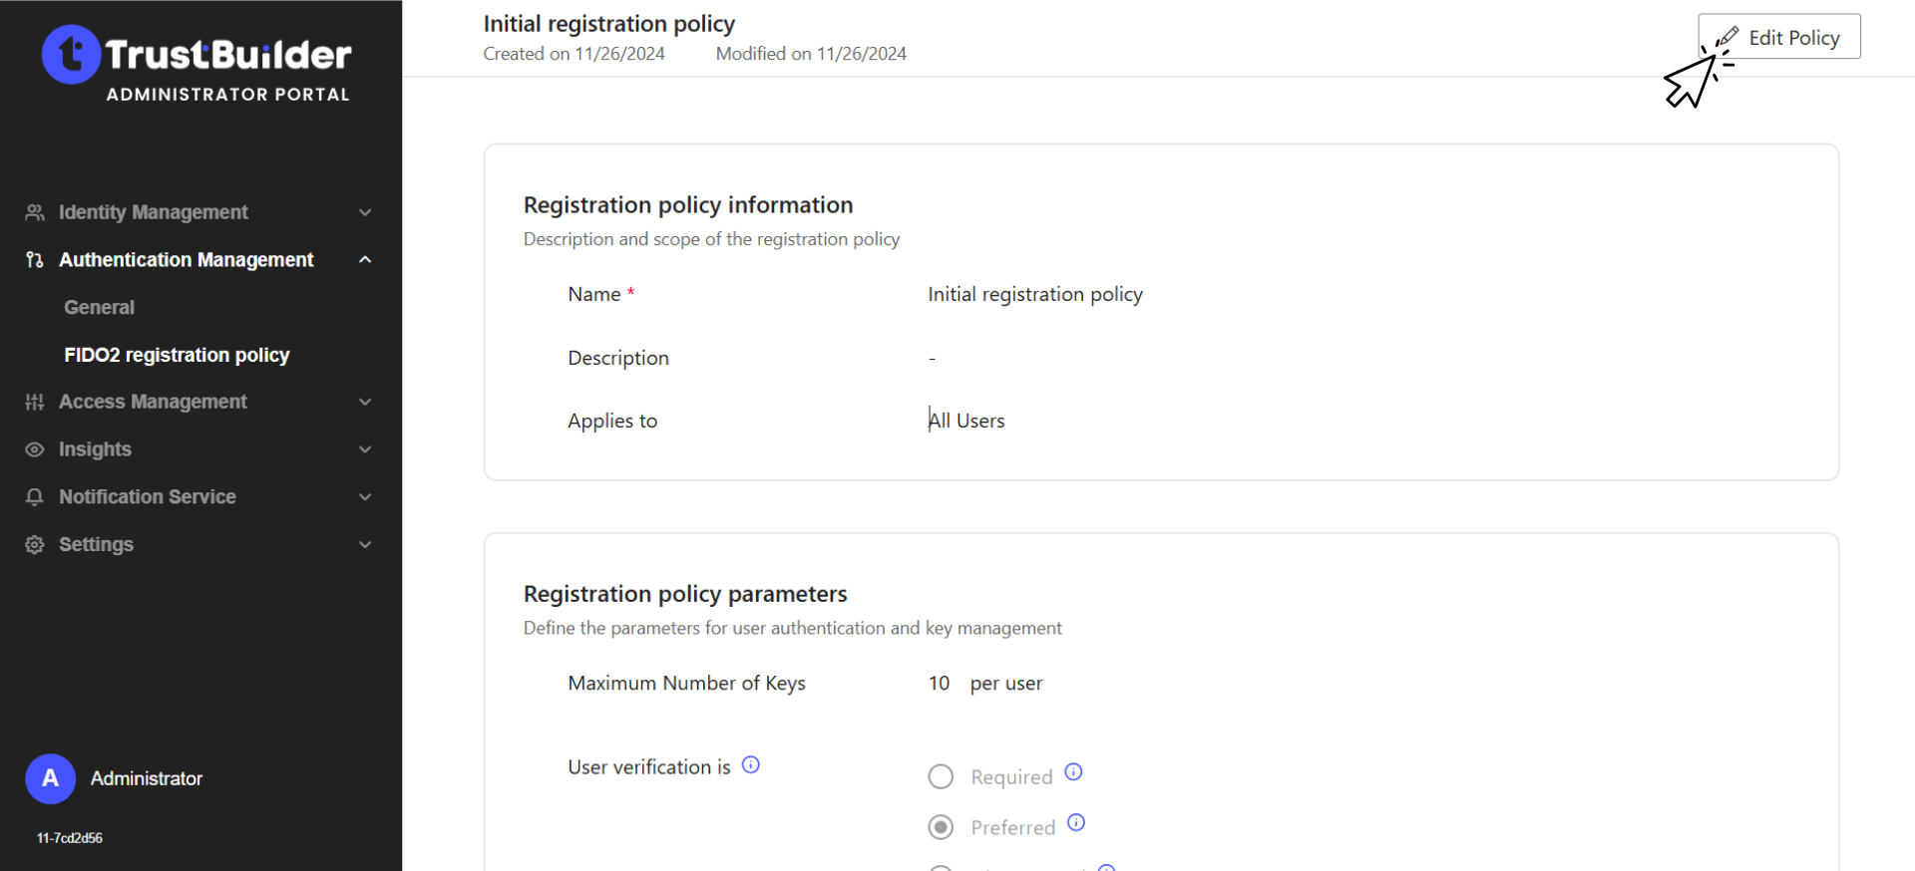This screenshot has width=1915, height=871.
Task: Click the Identity Management people icon
Action: click(x=35, y=212)
